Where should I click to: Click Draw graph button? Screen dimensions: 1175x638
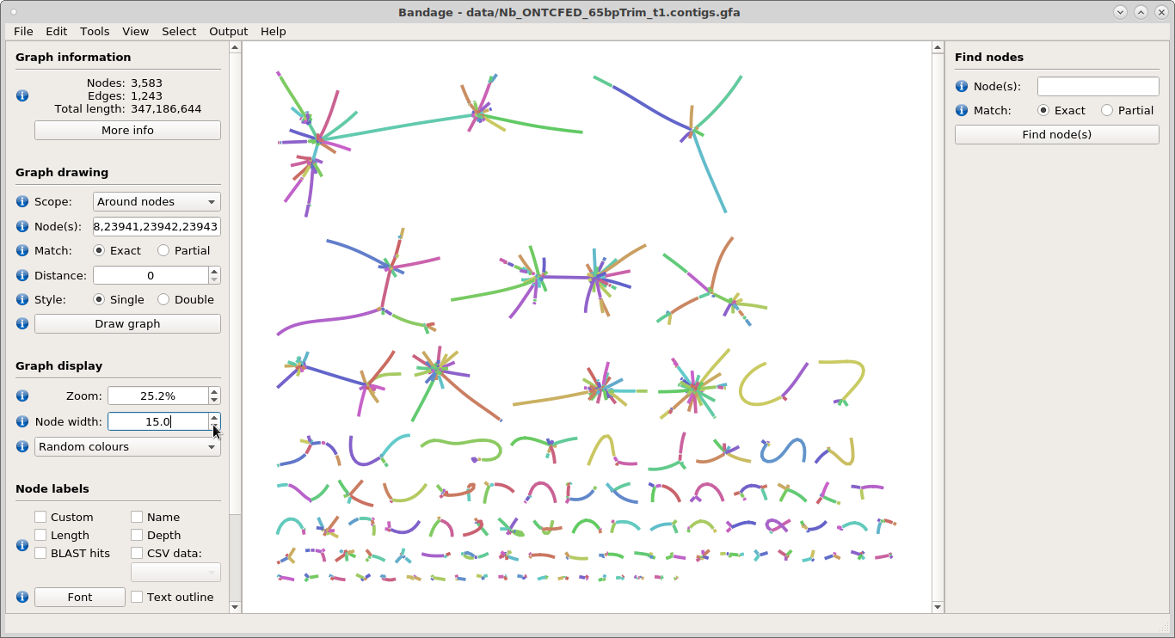coord(127,323)
